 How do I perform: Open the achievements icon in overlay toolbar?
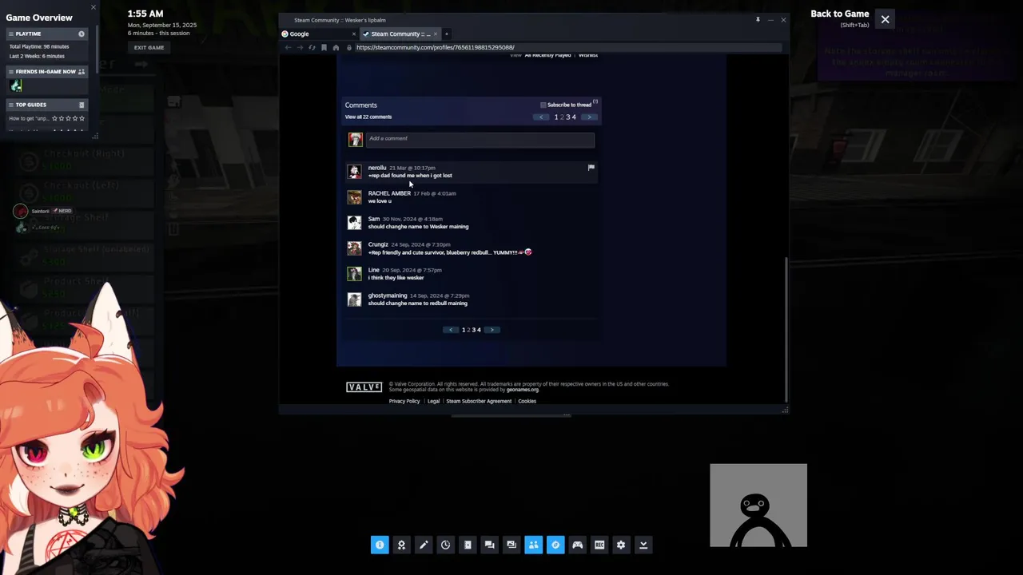[x=401, y=545]
